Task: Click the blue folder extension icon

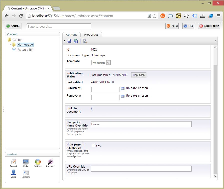Action: coord(211,16)
